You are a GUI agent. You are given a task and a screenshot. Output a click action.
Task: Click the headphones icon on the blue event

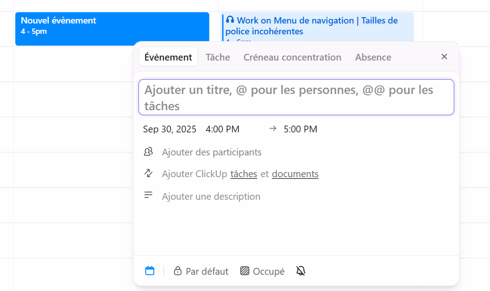(x=230, y=20)
